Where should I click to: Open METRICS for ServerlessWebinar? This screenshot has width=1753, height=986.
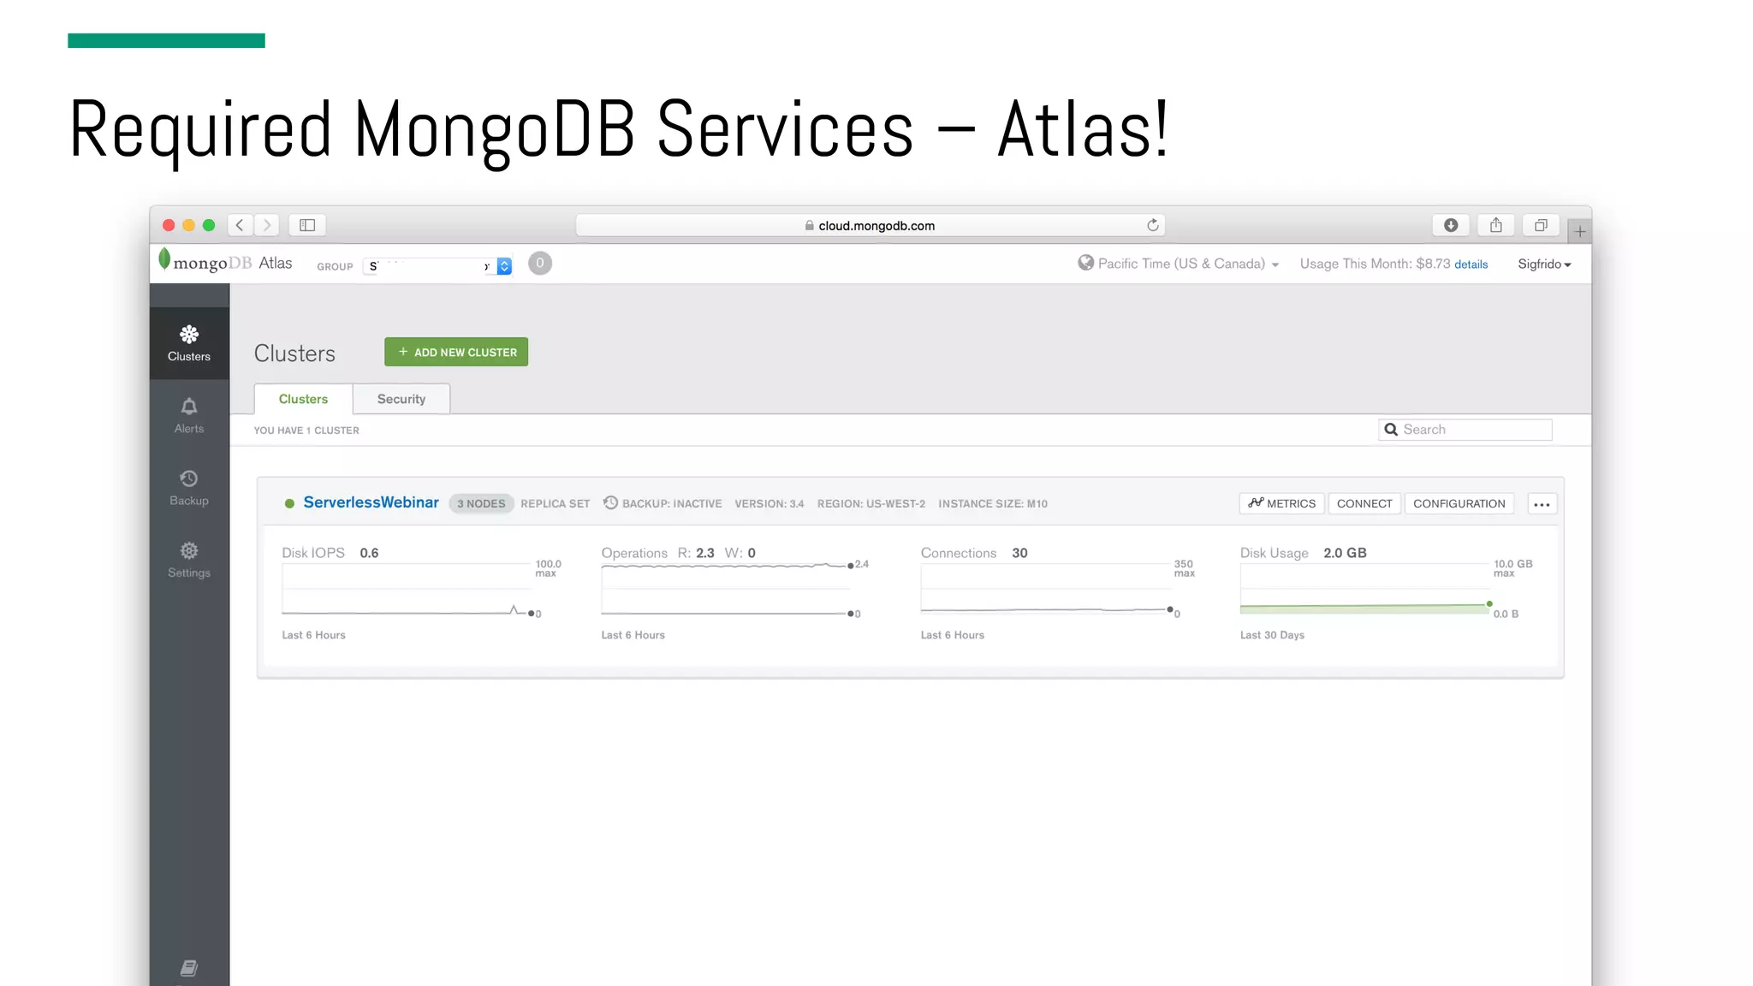[x=1281, y=503]
